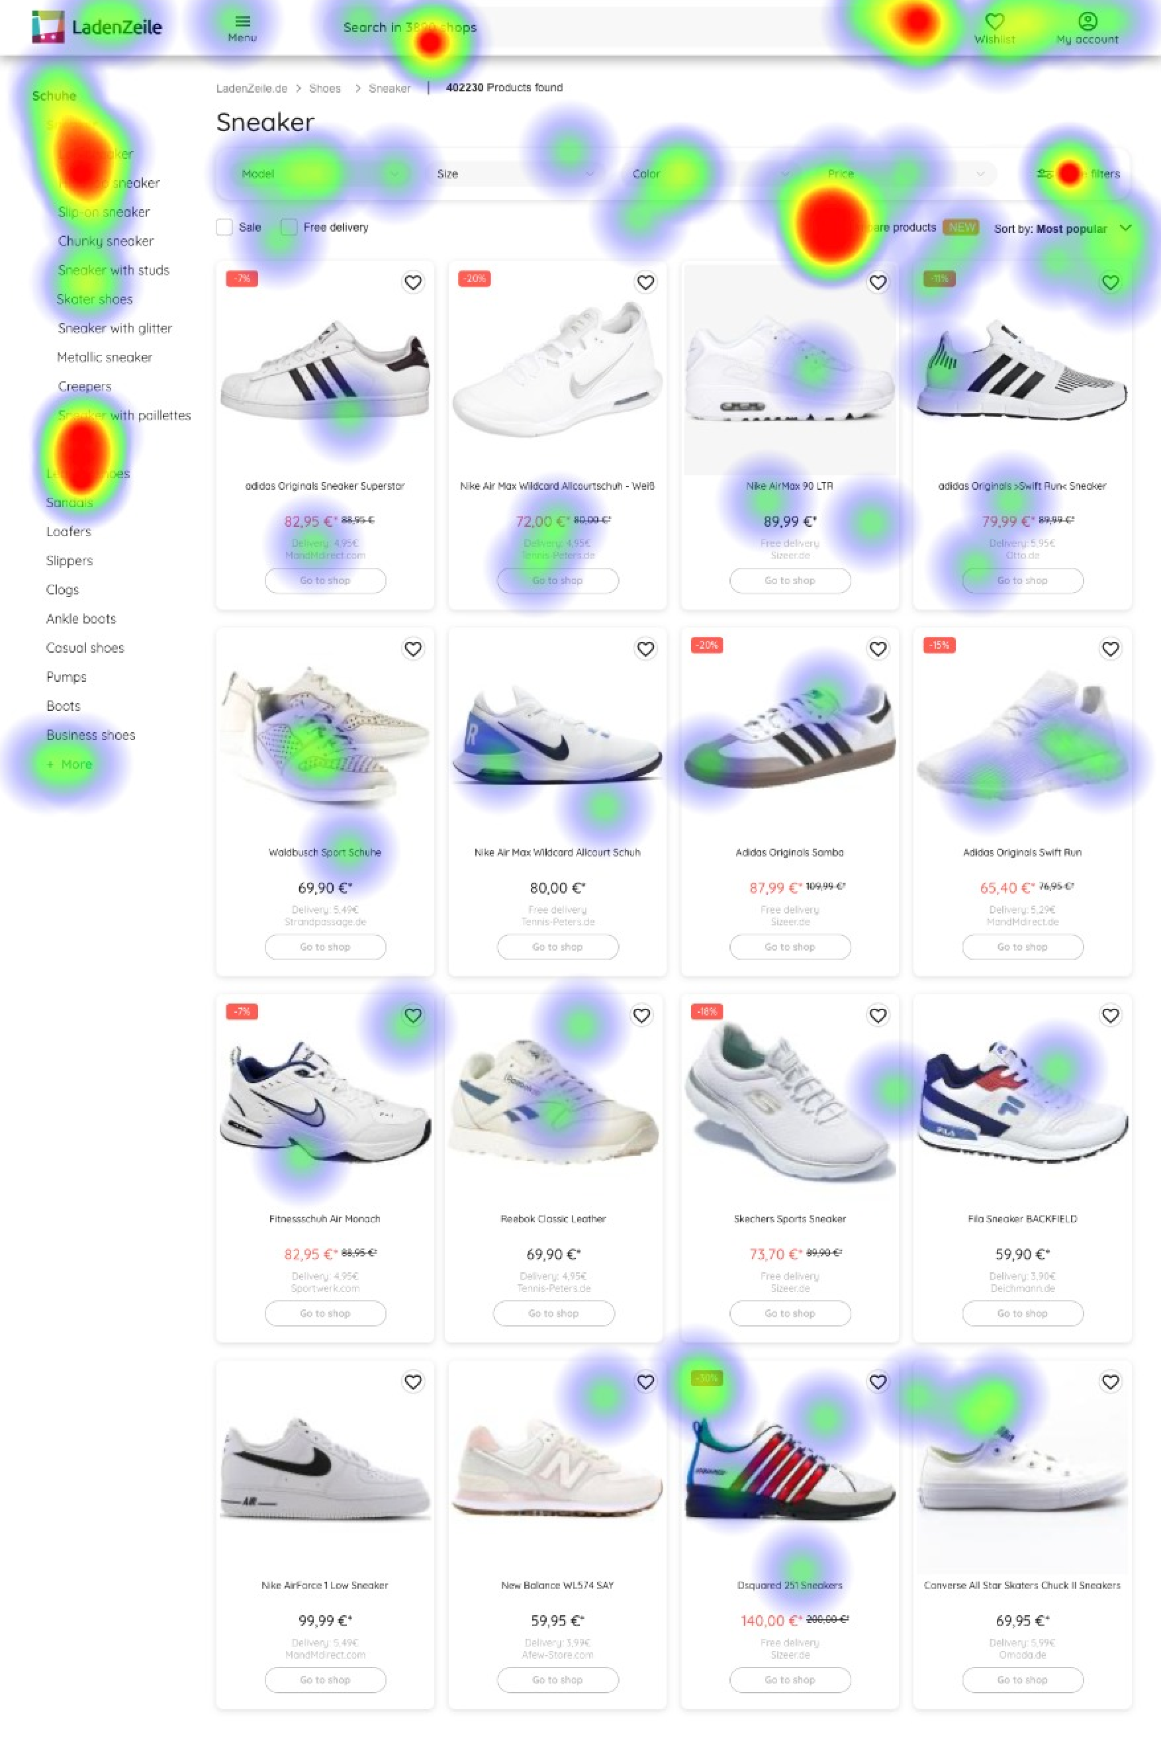Toggle wishlist heart on Reebok Classic Leather
Screen dimensions: 1161x1737
[x=641, y=1015]
